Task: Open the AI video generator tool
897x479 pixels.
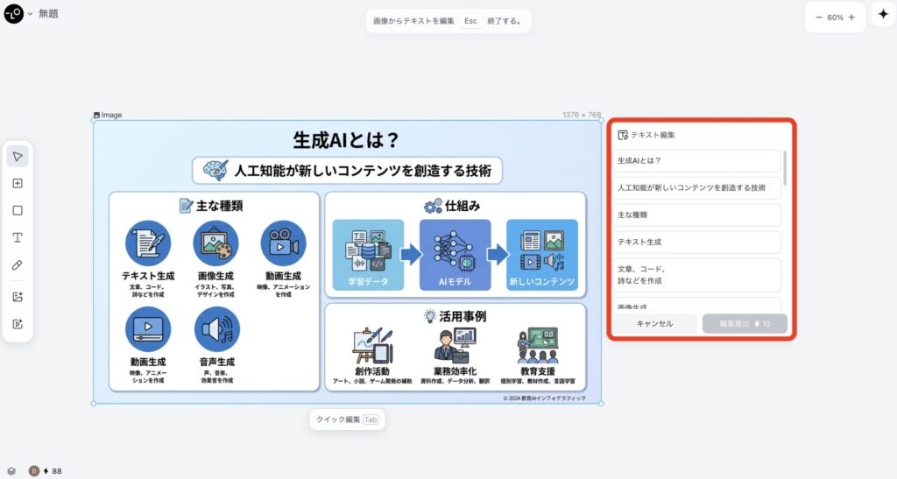Action: (x=18, y=324)
